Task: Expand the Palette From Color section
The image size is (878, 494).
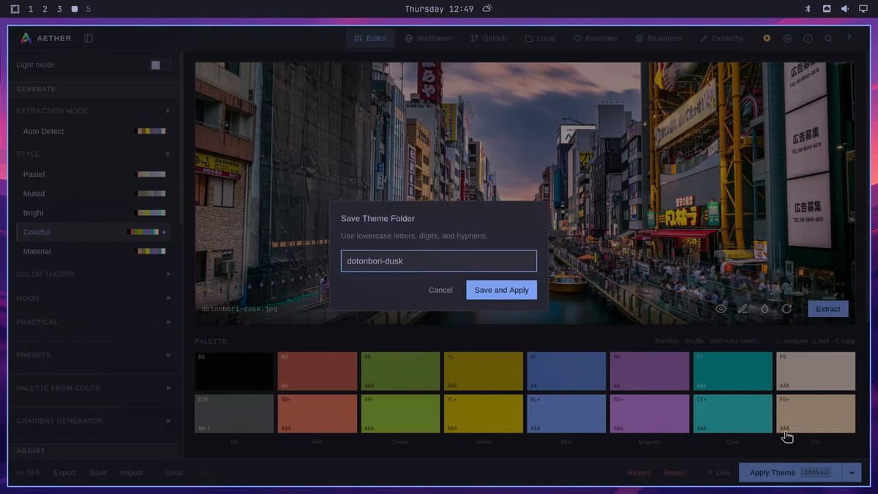Action: (94, 388)
